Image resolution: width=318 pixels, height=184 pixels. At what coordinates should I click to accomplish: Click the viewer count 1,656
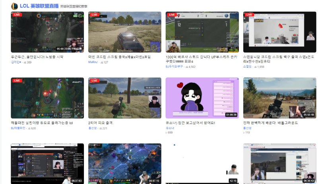point(259,67)
